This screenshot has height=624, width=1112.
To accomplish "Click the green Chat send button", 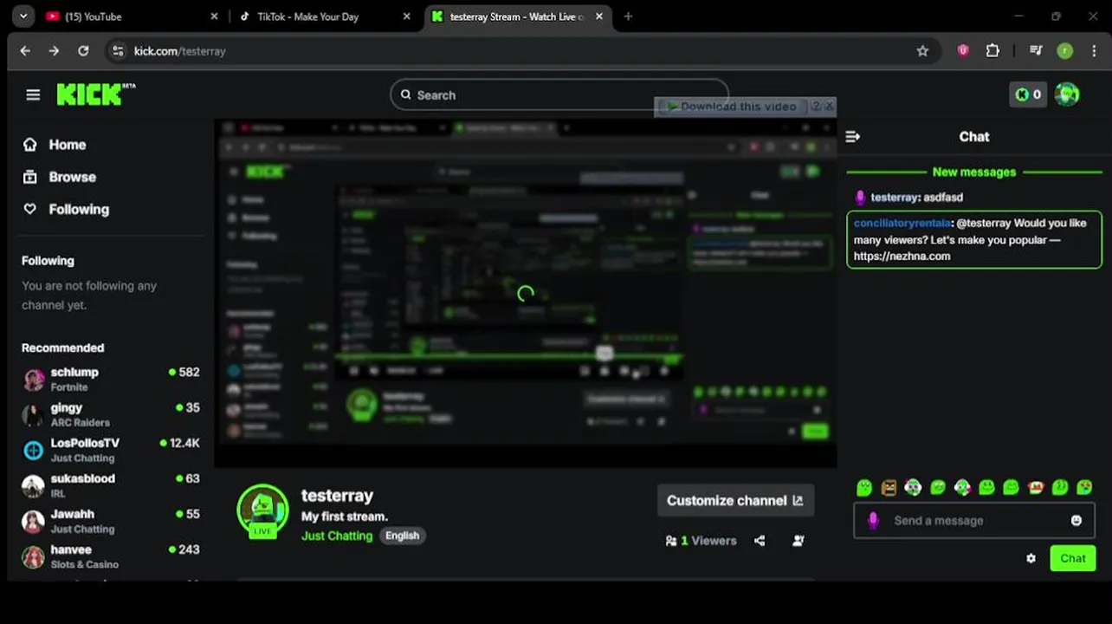I will [1072, 559].
